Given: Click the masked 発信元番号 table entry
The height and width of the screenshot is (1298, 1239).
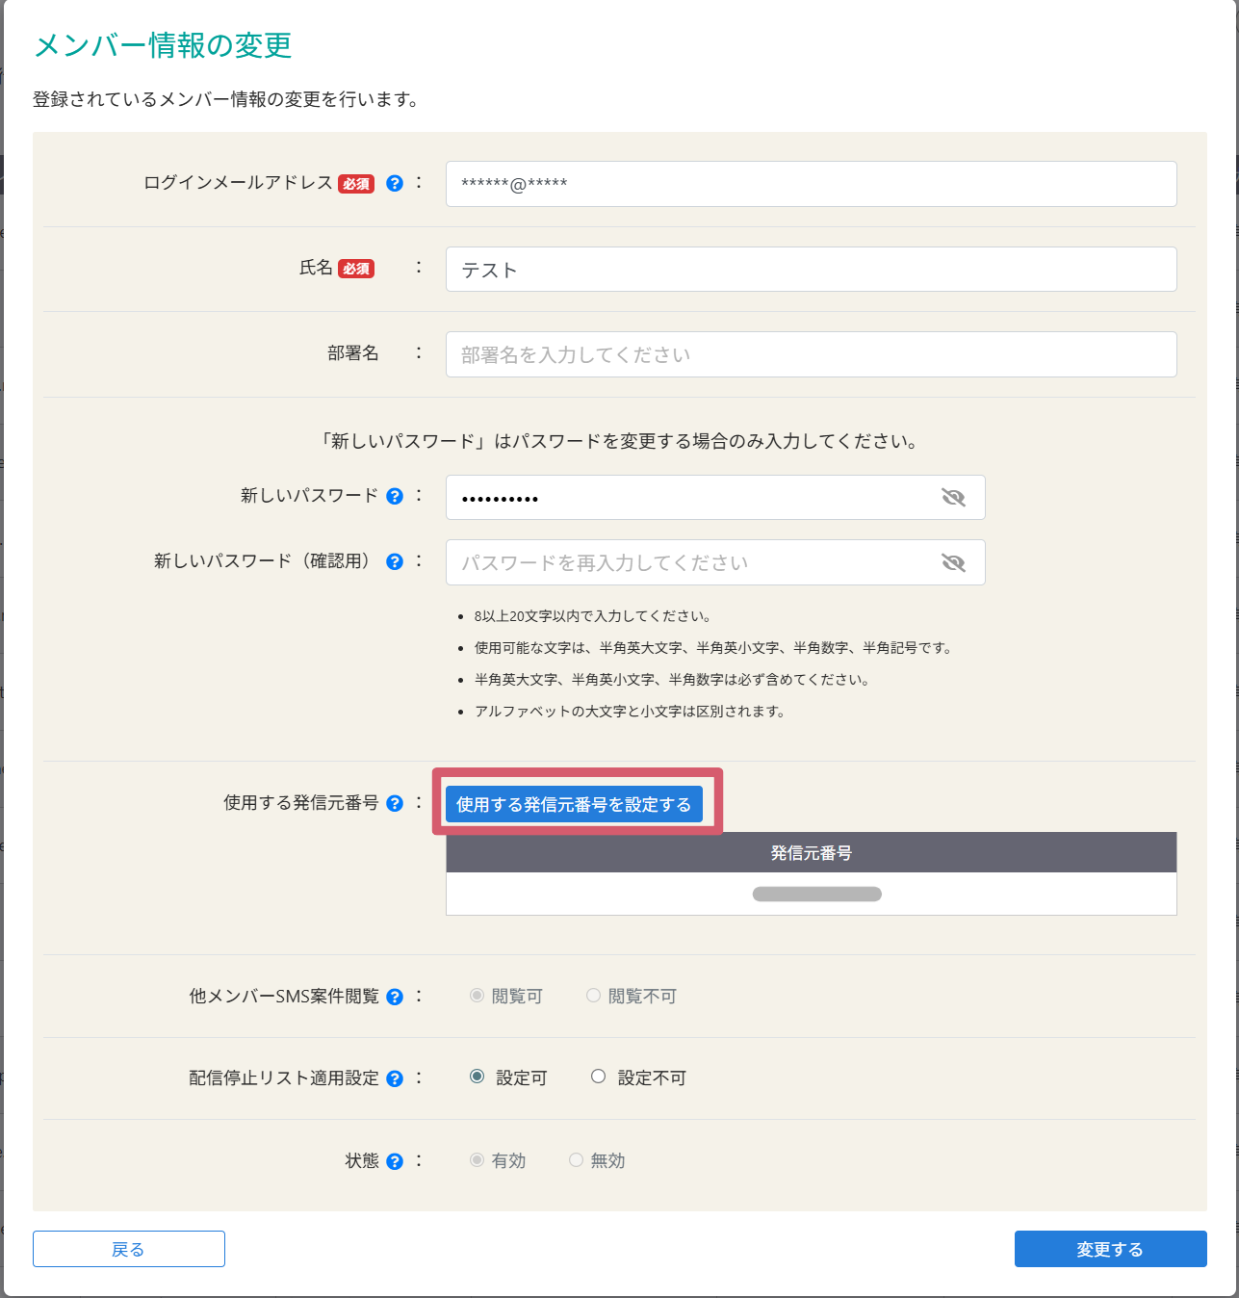Looking at the screenshot, I should [816, 894].
